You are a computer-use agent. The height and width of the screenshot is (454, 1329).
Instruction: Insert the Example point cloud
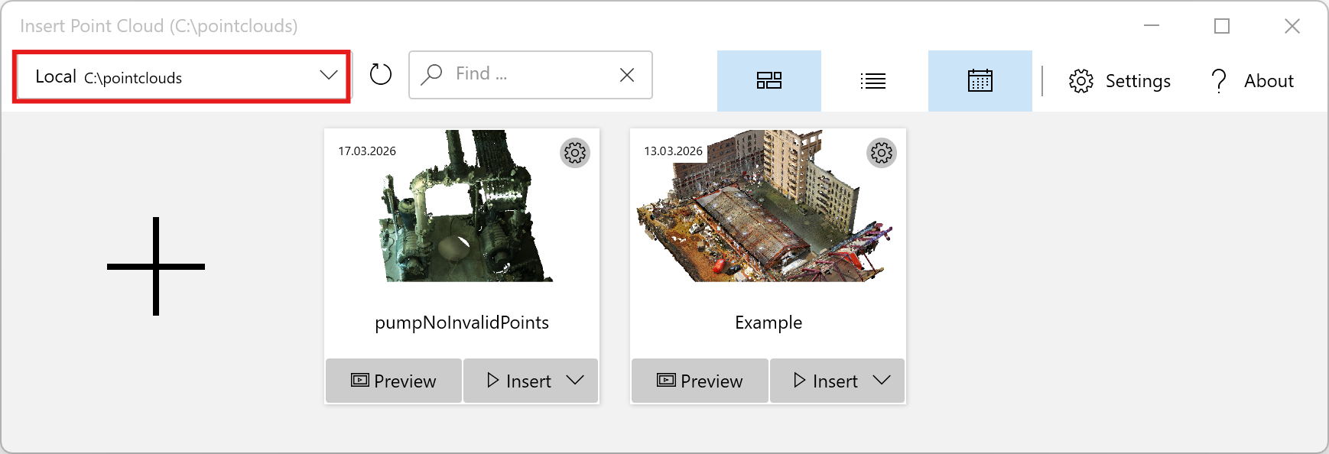[x=826, y=381]
